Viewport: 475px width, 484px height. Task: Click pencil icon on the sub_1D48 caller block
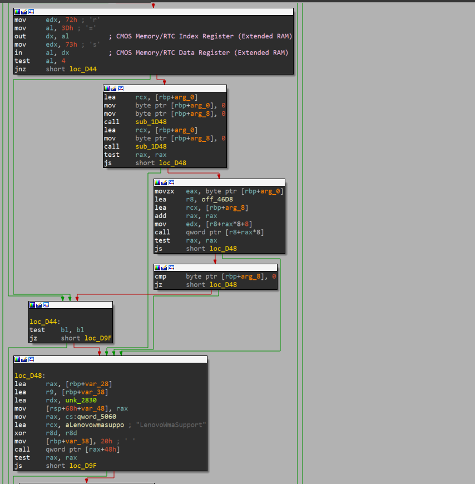click(x=113, y=88)
